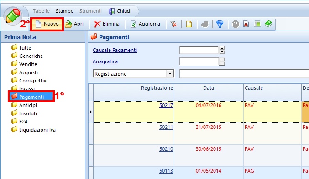This screenshot has height=179, width=309.
Task: Click the Causale column header
Action: coord(272,92)
